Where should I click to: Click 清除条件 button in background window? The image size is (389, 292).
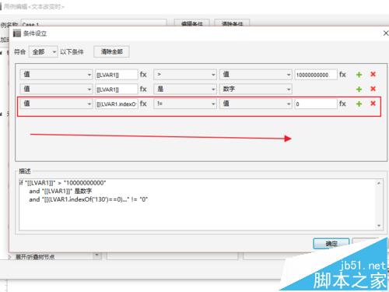tap(232, 23)
